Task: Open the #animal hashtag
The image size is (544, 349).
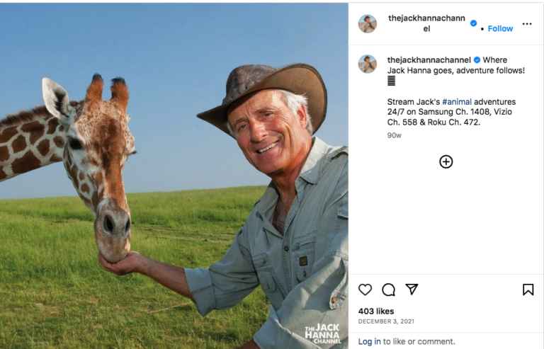Action: (457, 102)
